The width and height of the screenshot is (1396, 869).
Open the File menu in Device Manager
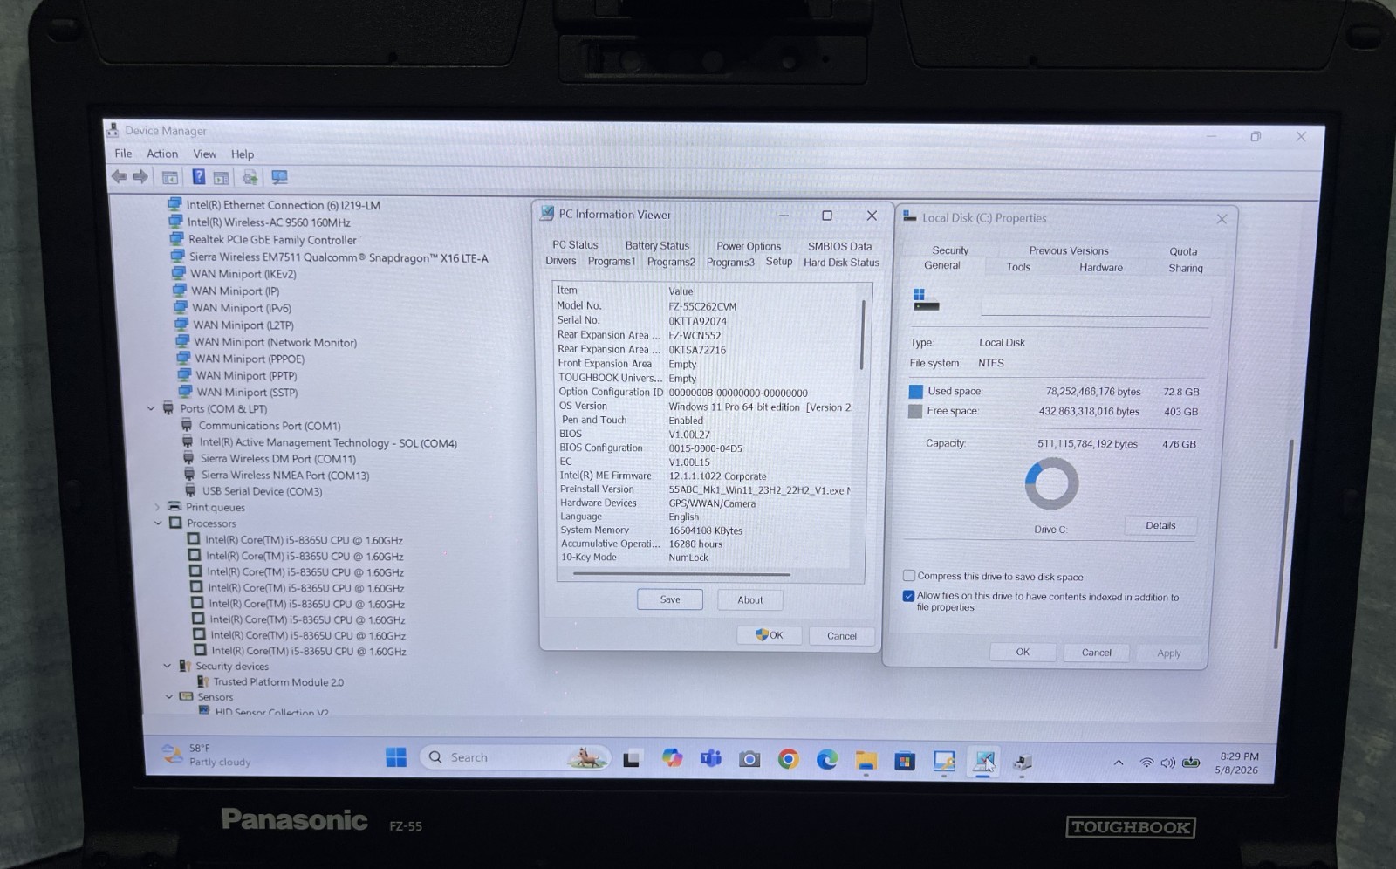pyautogui.click(x=124, y=154)
